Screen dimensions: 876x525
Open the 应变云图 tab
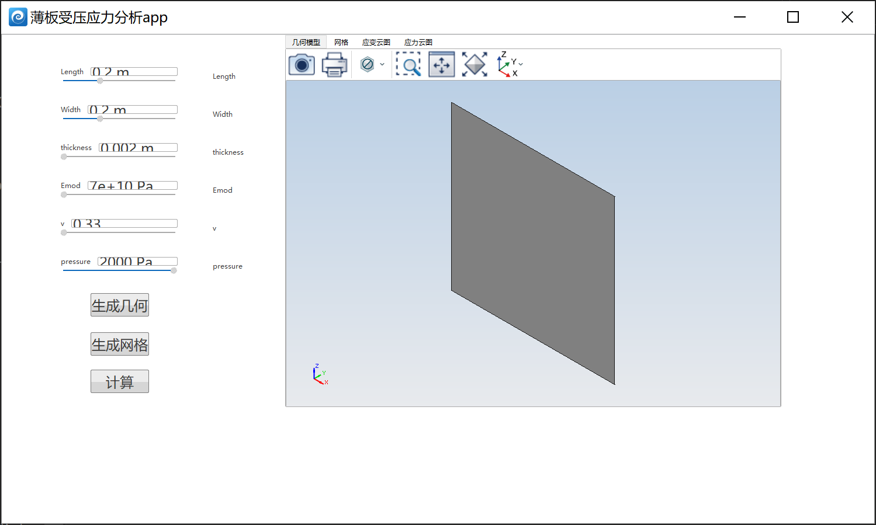coord(376,42)
